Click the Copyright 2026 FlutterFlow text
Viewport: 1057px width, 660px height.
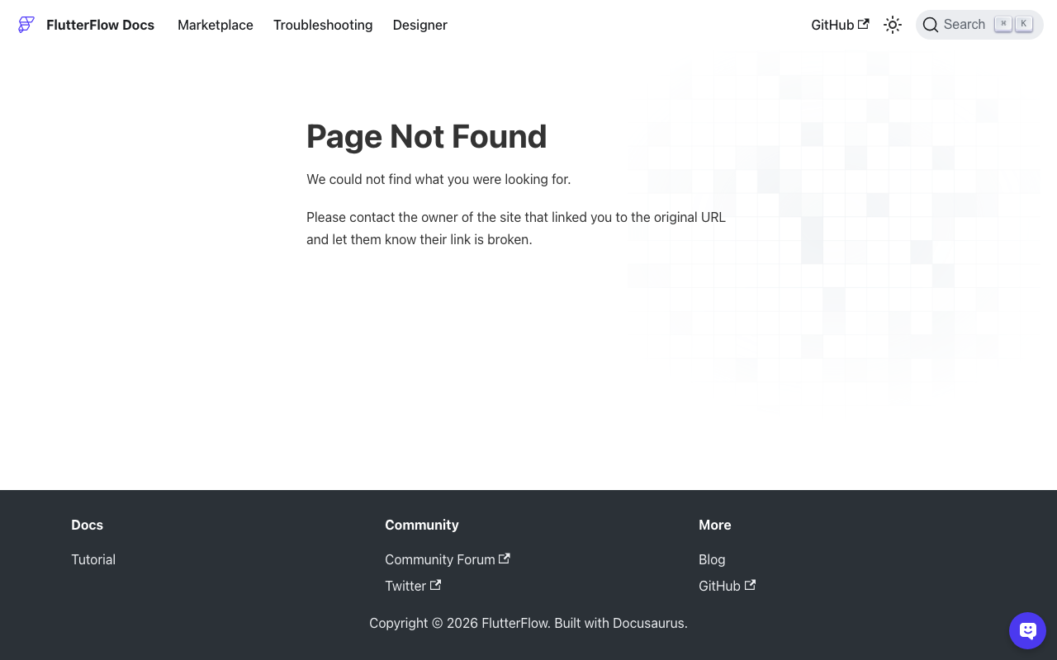(x=528, y=623)
